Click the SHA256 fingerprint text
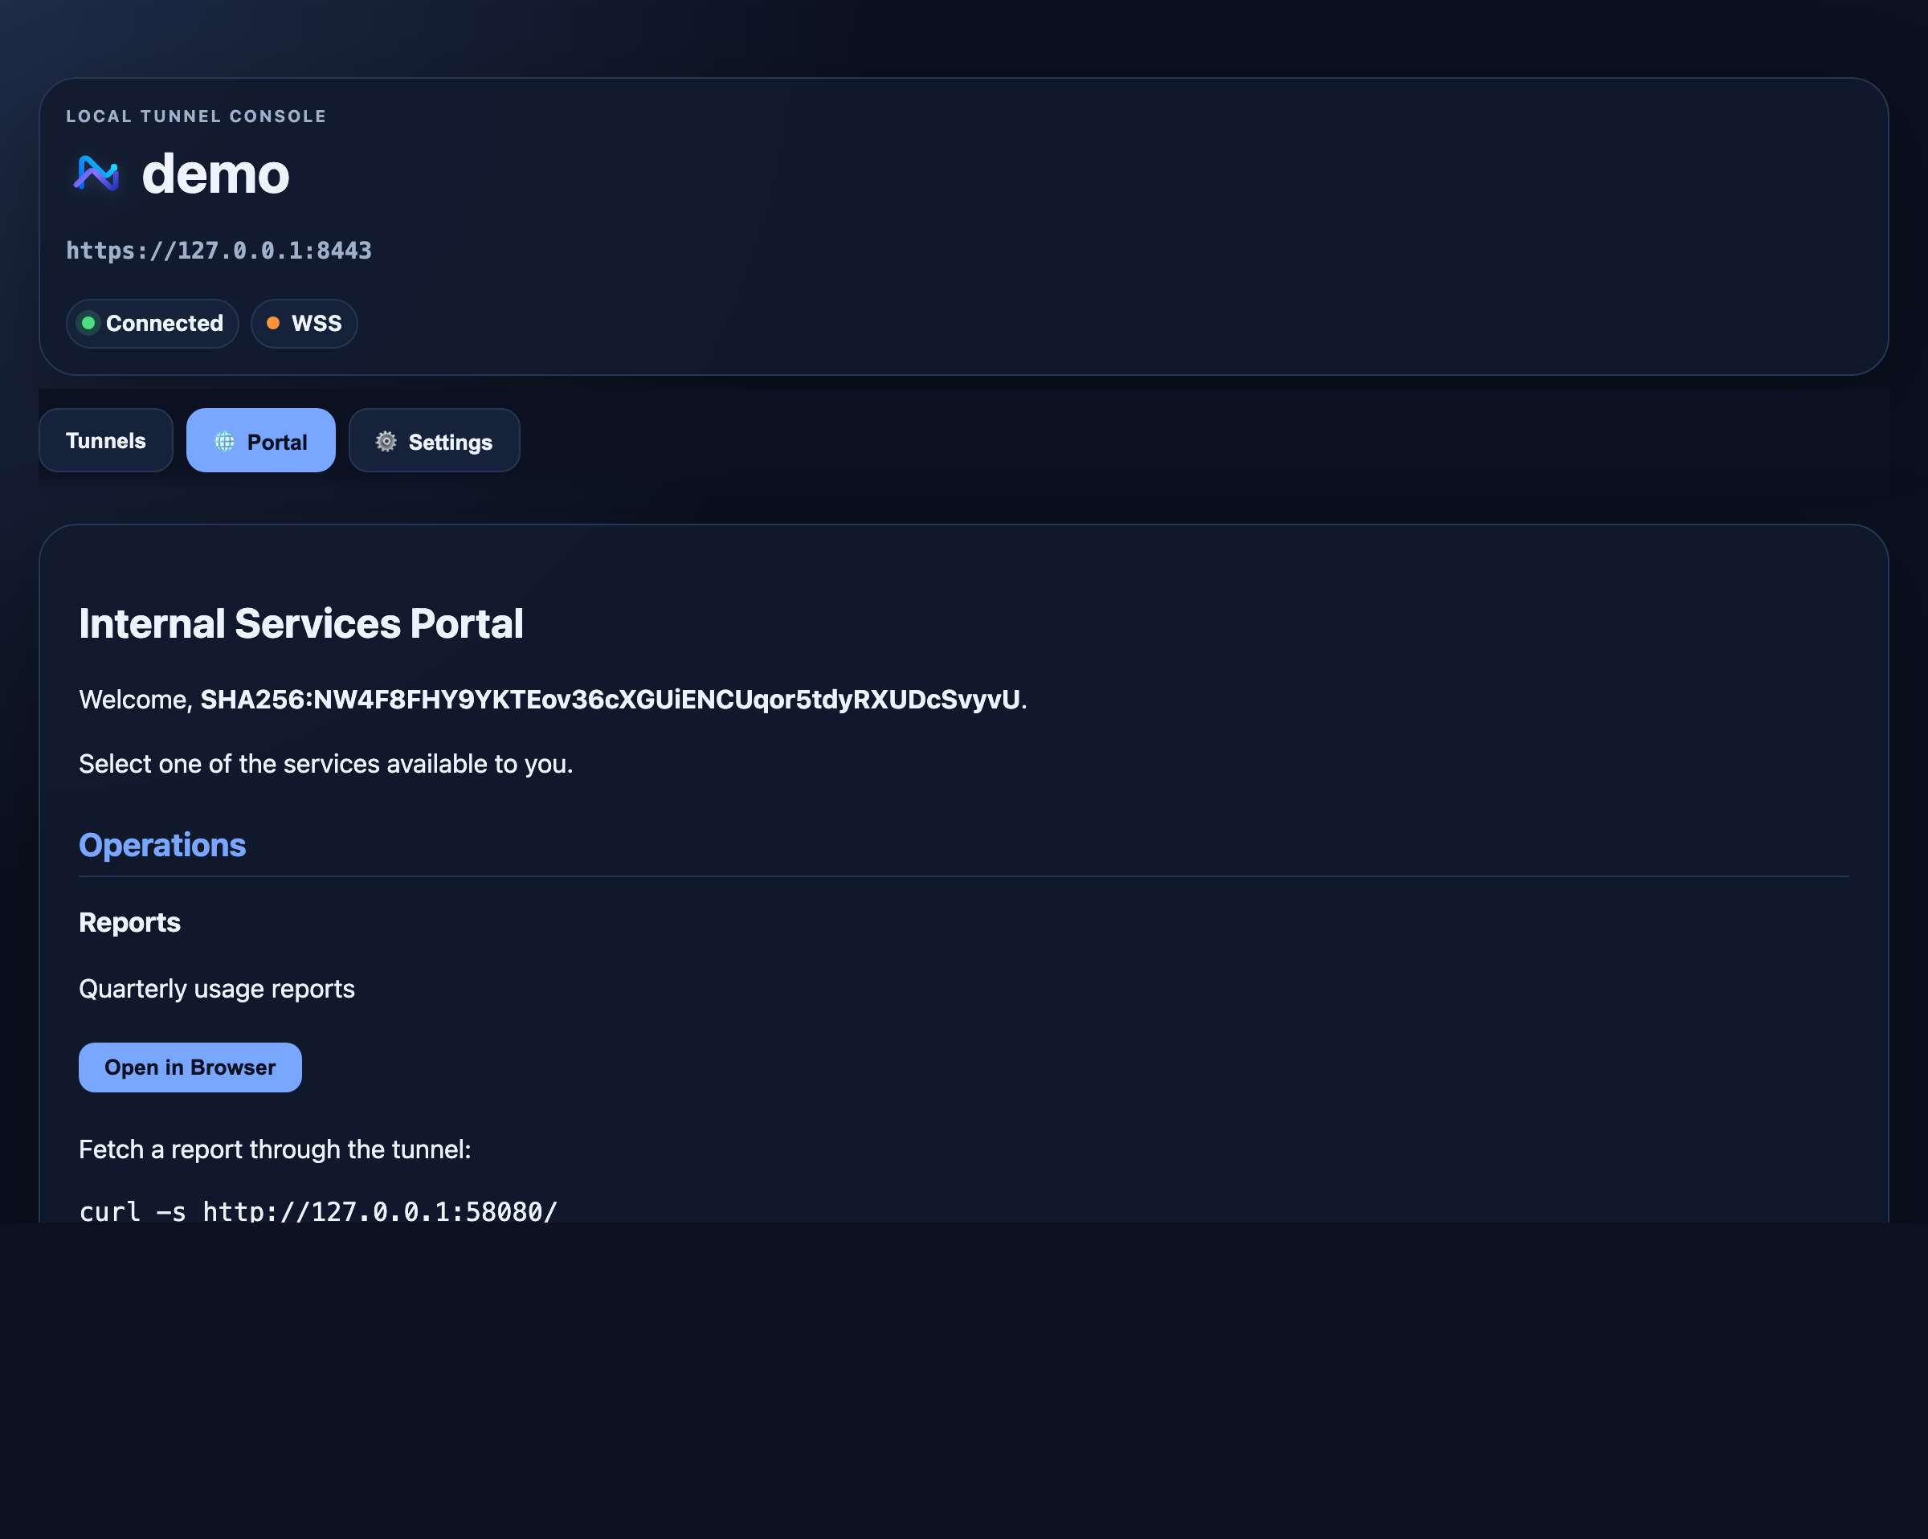 610,700
